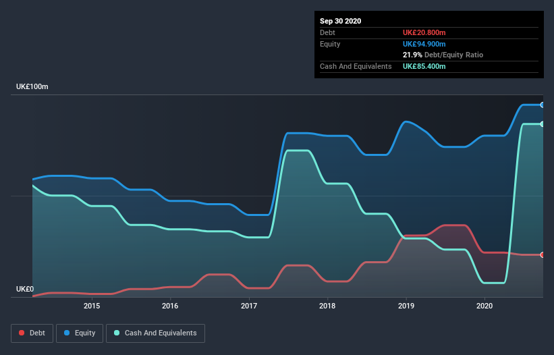This screenshot has height=355, width=554.
Task: Select the 2015 axis label
Action: 92,306
